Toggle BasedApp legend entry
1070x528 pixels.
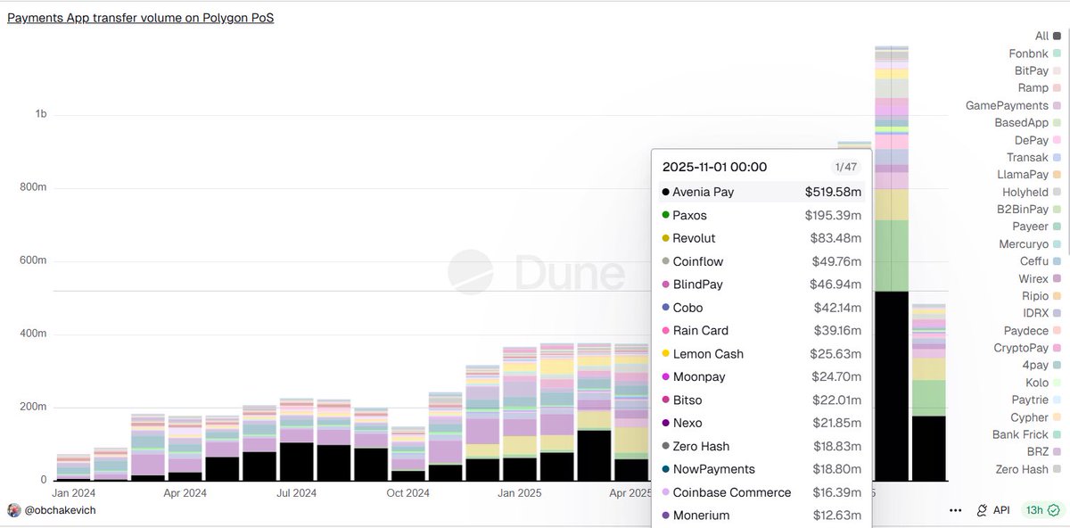pyautogui.click(x=1028, y=123)
